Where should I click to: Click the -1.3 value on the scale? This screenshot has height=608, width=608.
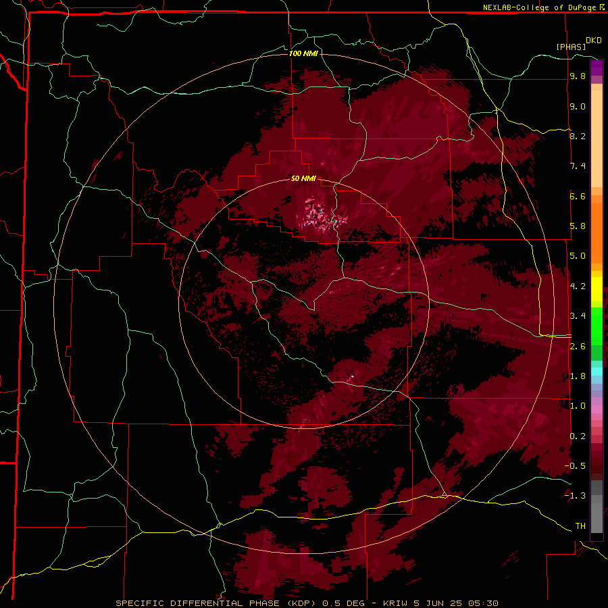pyautogui.click(x=575, y=496)
